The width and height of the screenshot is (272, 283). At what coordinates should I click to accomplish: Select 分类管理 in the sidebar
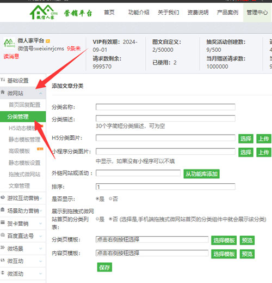pyautogui.click(x=23, y=117)
